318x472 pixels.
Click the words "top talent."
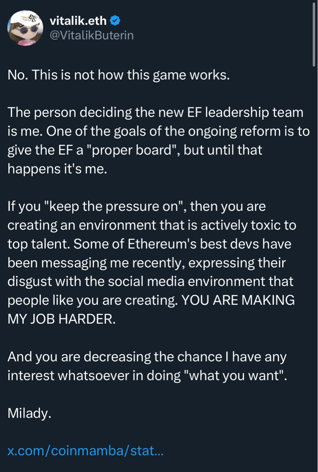click(38, 244)
